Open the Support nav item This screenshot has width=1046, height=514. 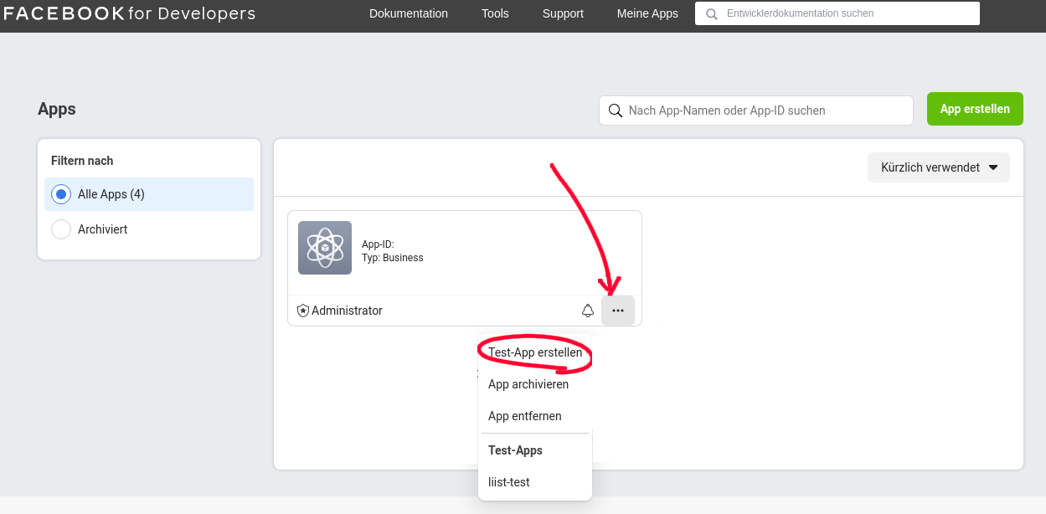[563, 13]
